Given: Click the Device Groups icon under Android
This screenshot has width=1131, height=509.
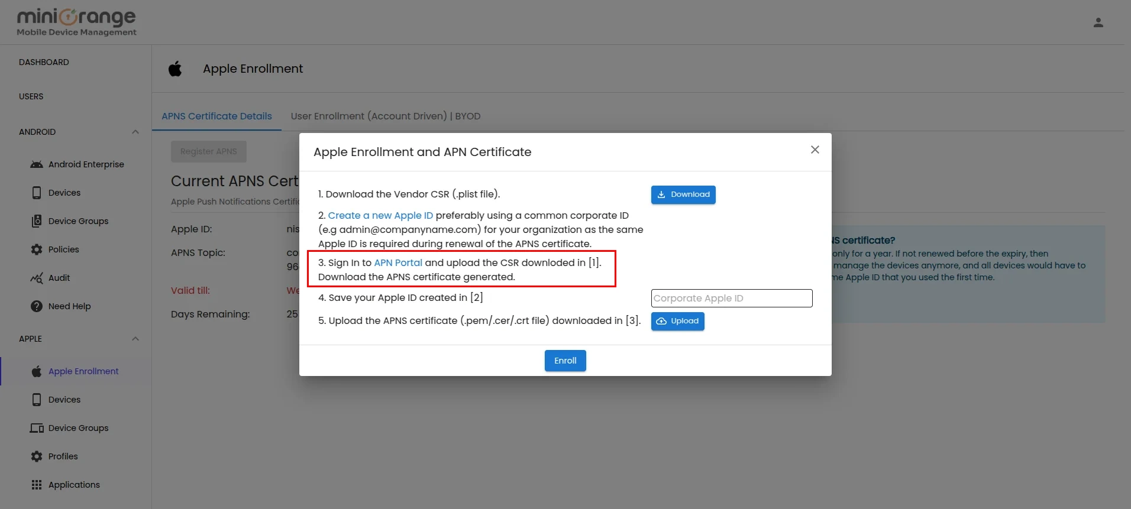Looking at the screenshot, I should click(37, 221).
